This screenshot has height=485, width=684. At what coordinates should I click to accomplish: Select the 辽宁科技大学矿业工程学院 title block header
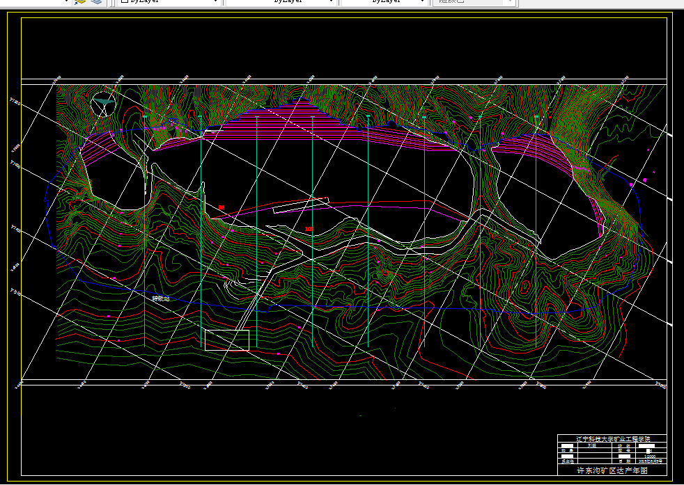(613, 439)
